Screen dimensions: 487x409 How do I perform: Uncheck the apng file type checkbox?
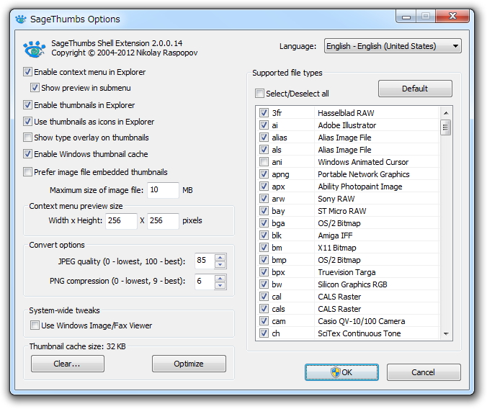(264, 174)
